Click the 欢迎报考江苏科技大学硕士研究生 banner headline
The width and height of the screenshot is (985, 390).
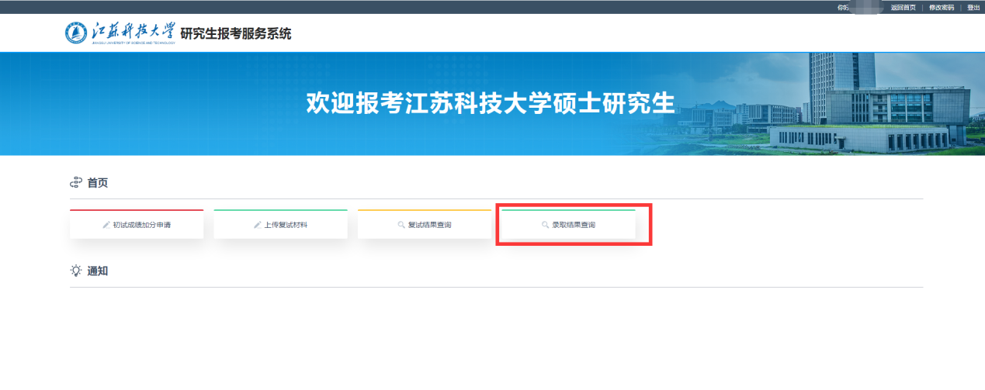coord(491,104)
